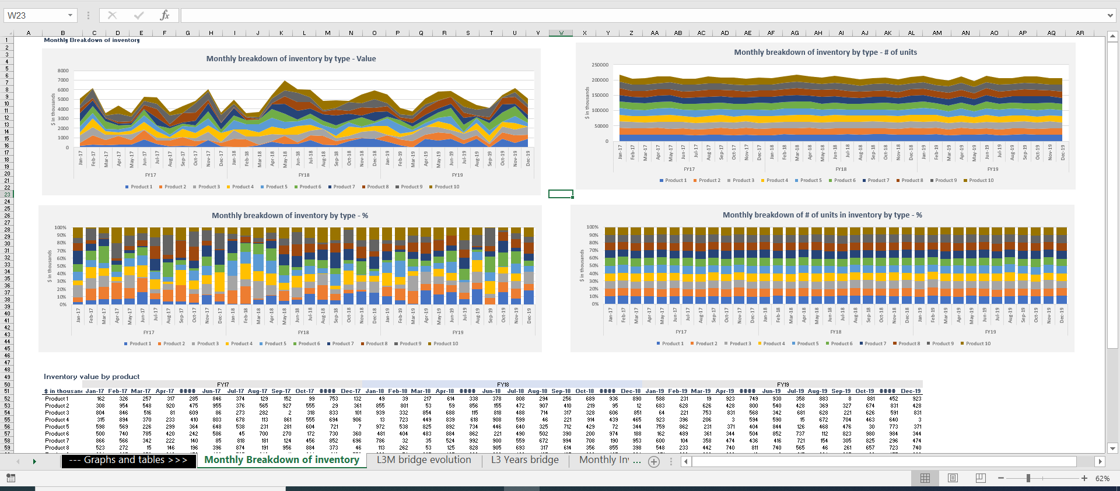Viewport: 1120px width, 491px height.
Task: Switch to Page Break Preview icon
Action: coord(981,478)
